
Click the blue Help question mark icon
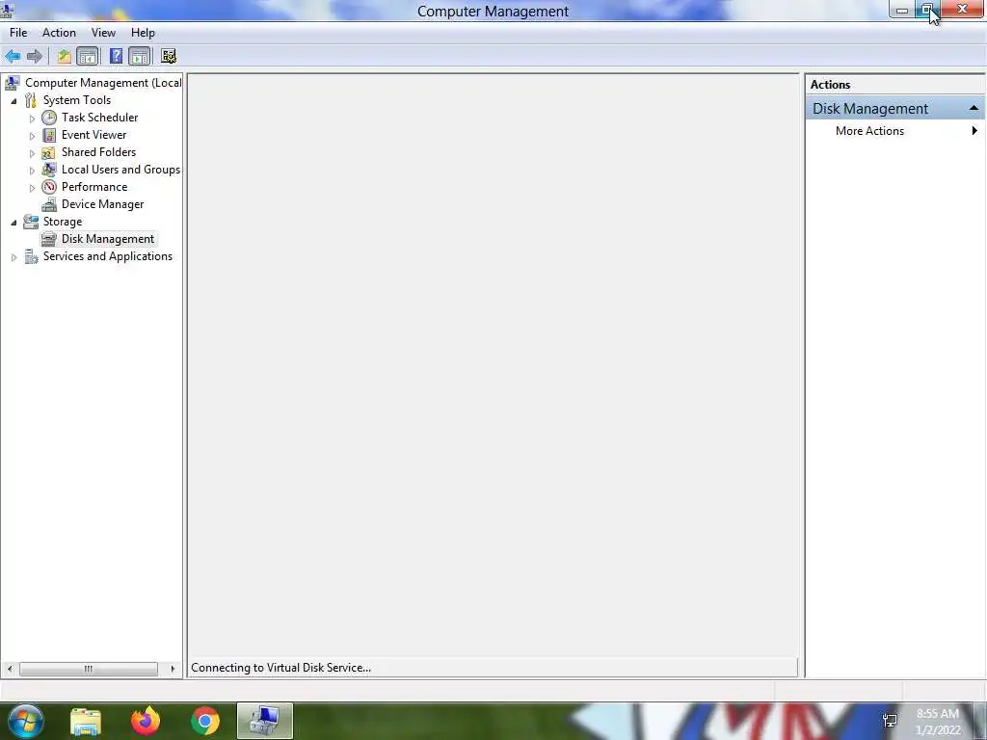[x=116, y=57]
